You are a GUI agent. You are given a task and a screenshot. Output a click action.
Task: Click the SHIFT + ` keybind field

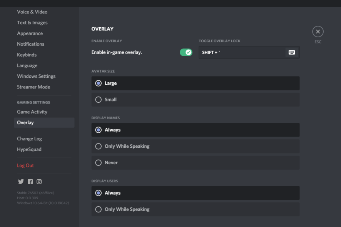(249, 52)
